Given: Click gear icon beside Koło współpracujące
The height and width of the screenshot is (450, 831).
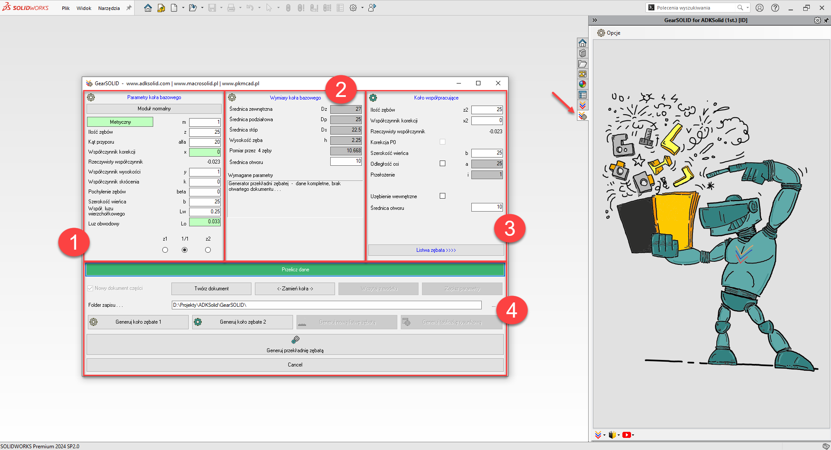Looking at the screenshot, I should click(373, 98).
